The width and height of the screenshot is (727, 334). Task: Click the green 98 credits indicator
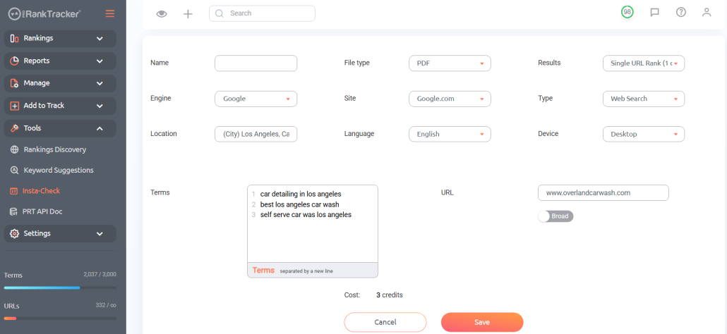coord(627,13)
